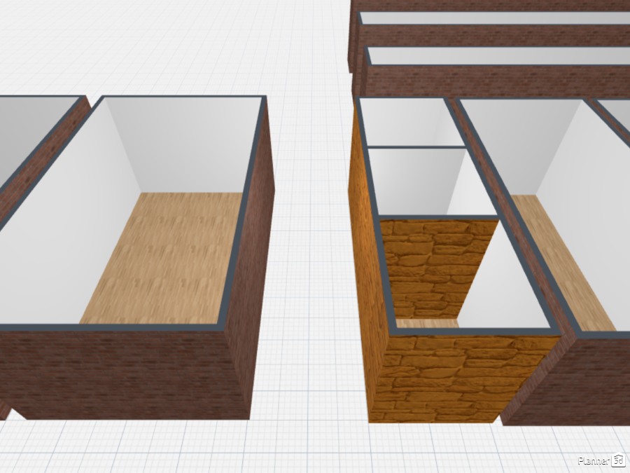Image resolution: width=630 pixels, height=473 pixels.
Task: Click the 5d badge in the watermark
Action: point(618,460)
